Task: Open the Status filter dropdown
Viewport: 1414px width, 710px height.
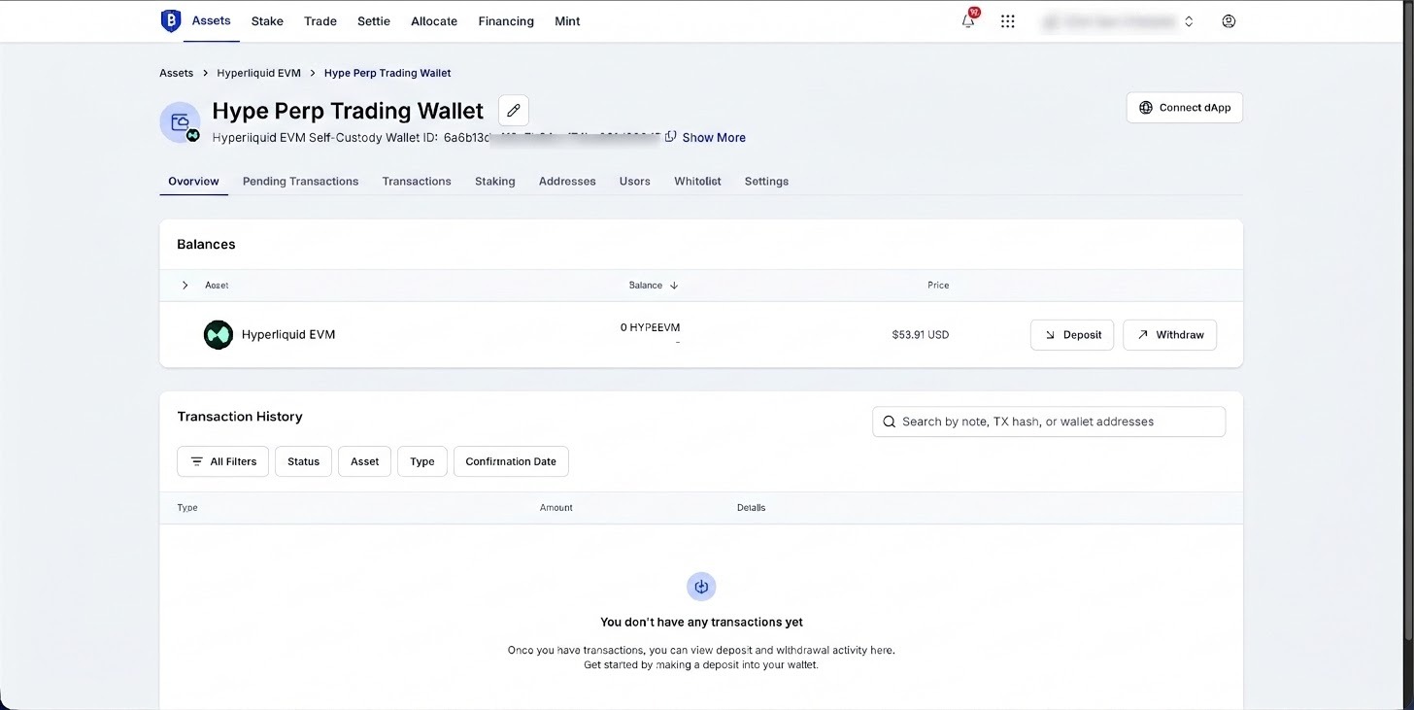Action: point(303,461)
